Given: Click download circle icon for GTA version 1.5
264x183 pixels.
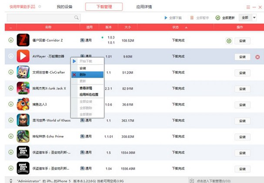Looking at the screenshot, I should [x=11, y=152].
